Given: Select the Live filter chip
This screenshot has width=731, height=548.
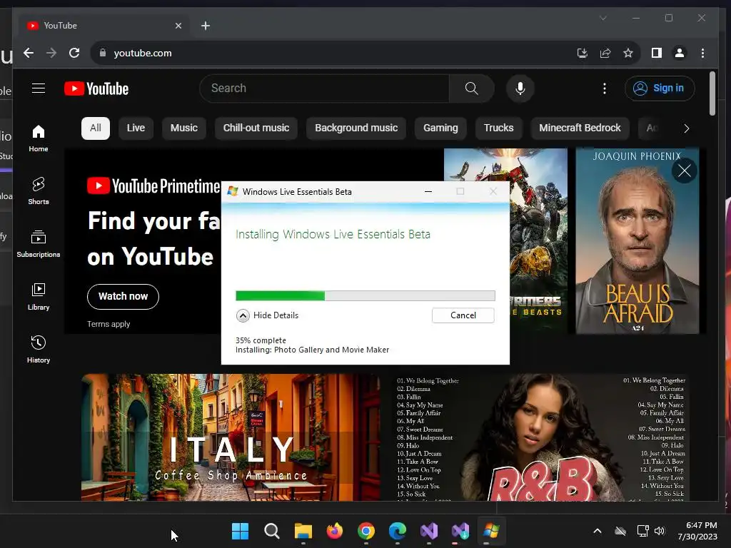Looking at the screenshot, I should [x=136, y=128].
